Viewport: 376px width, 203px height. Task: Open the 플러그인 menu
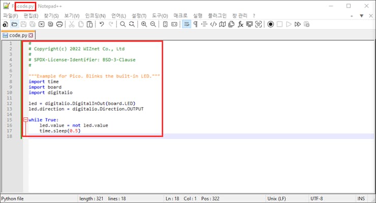[x=217, y=16]
